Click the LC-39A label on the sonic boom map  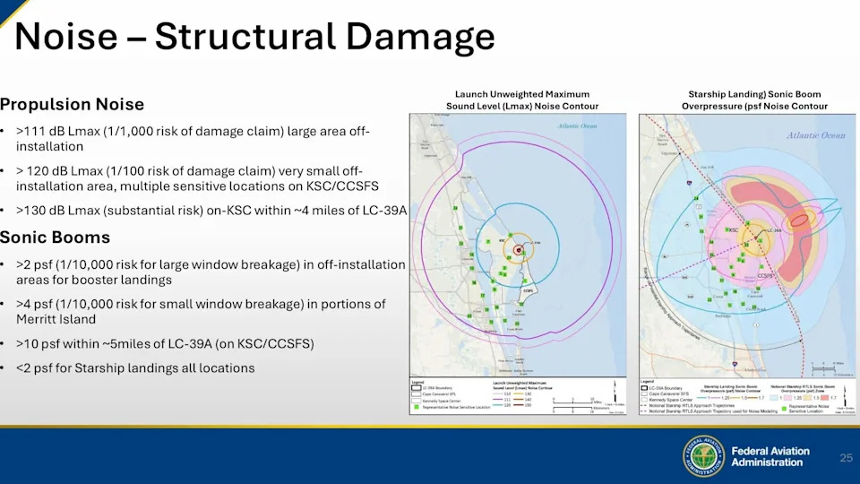[x=772, y=230]
